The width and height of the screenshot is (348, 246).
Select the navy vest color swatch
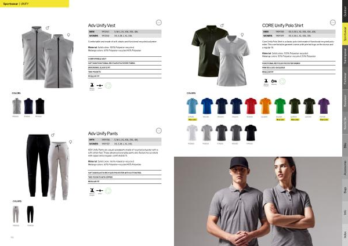[x=28, y=106]
